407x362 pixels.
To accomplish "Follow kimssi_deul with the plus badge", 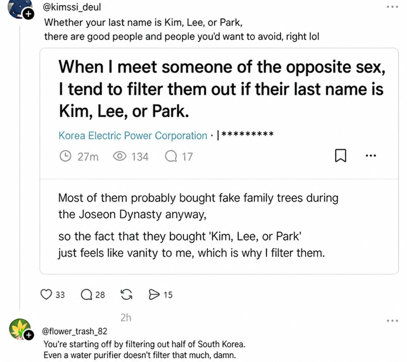I will (29, 14).
